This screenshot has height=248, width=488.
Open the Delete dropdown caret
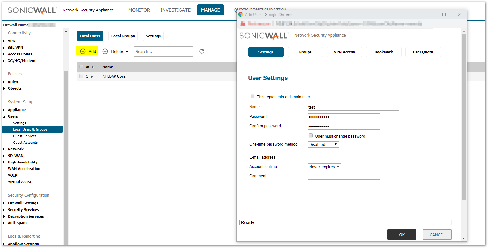127,52
